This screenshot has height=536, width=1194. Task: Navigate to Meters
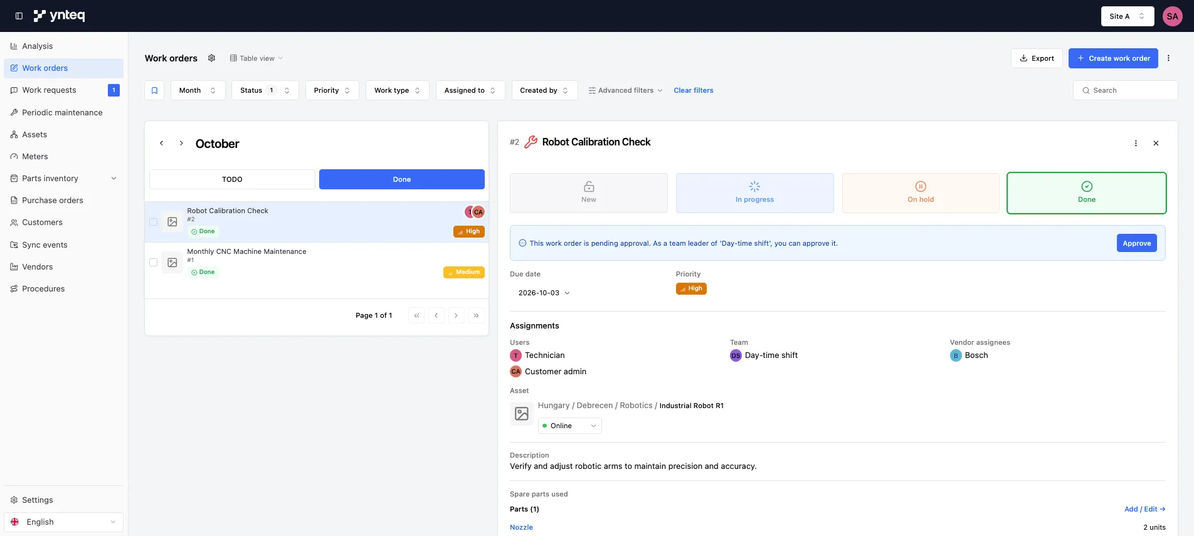pos(63,156)
